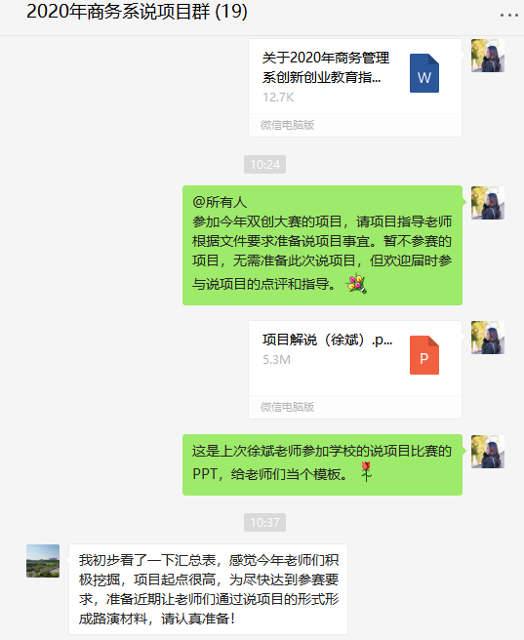Image resolution: width=524 pixels, height=640 pixels.
Task: Click the landscape avatar of the left-side sender
Action: point(43,561)
